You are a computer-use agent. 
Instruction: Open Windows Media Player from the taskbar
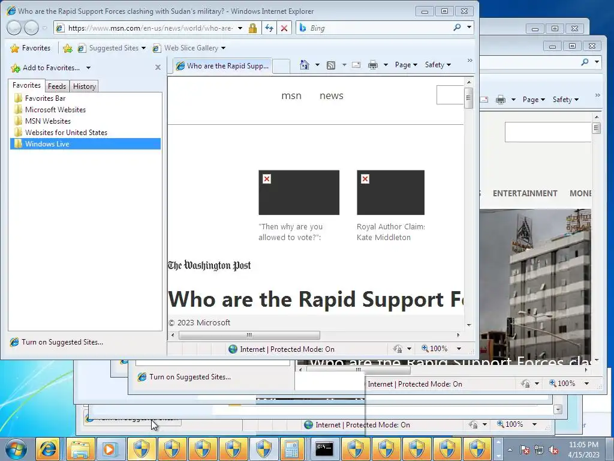click(110, 449)
